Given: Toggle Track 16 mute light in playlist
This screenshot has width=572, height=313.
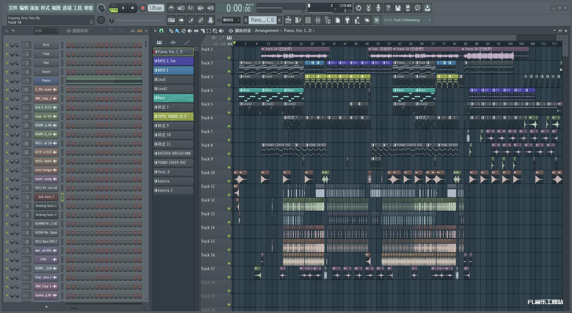Looking at the screenshot, I should coord(229,263).
